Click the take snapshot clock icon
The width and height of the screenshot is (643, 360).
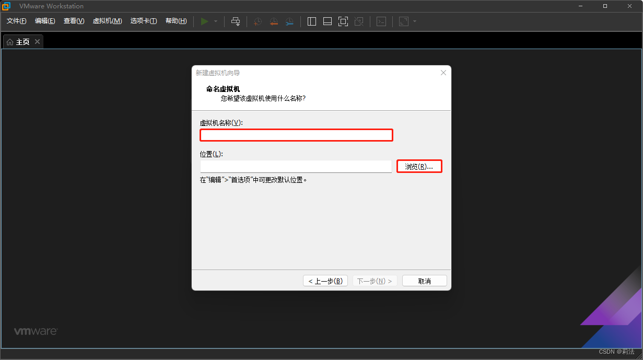point(258,21)
